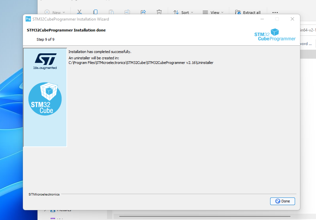The image size is (316, 220).
Task: Open the New dropdown in File Explorer
Action: [x=54, y=12]
